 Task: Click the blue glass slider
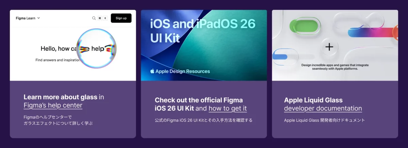pyautogui.click(x=285, y=57)
